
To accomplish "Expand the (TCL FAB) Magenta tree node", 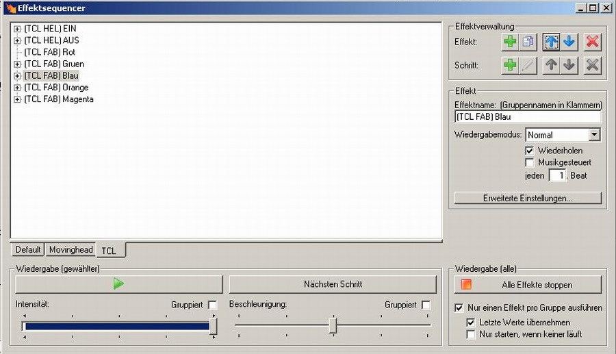I will click(x=17, y=99).
